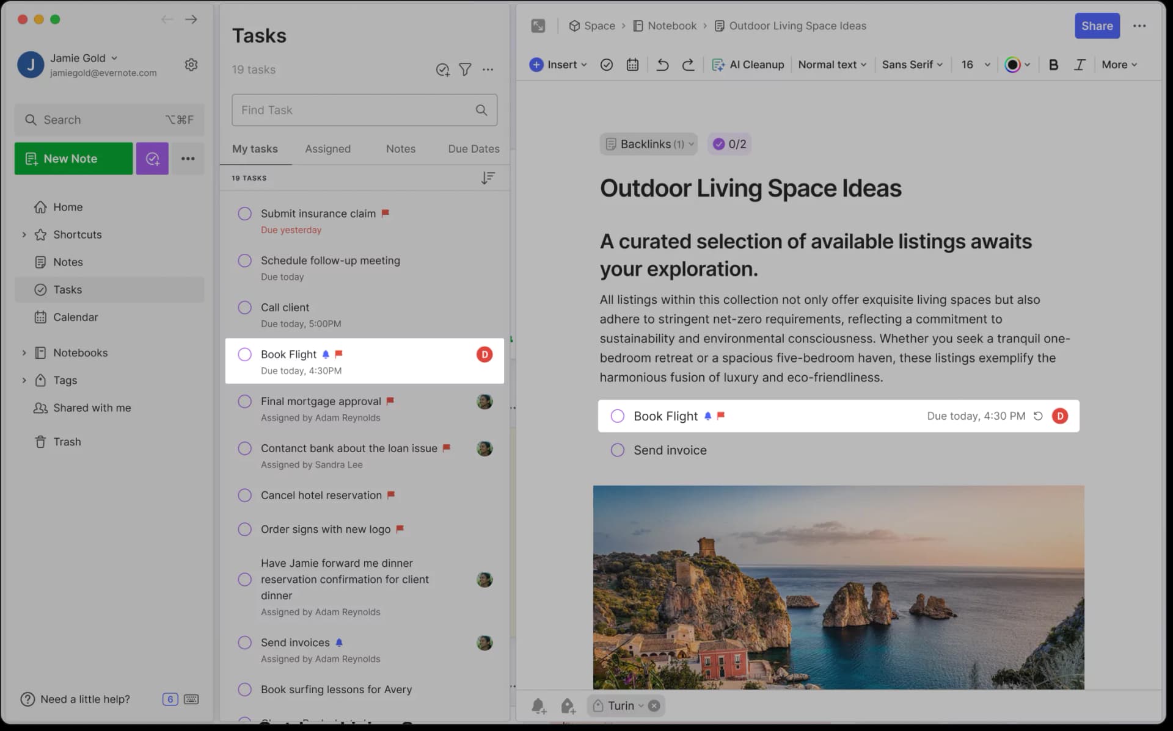Run AI Cleanup on the note
This screenshot has height=731, width=1173.
pos(748,64)
